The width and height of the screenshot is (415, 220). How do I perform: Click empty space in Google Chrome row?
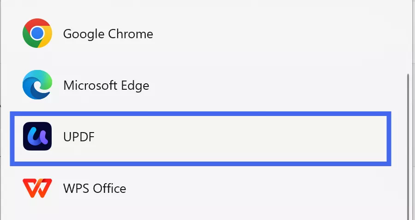[277, 34]
